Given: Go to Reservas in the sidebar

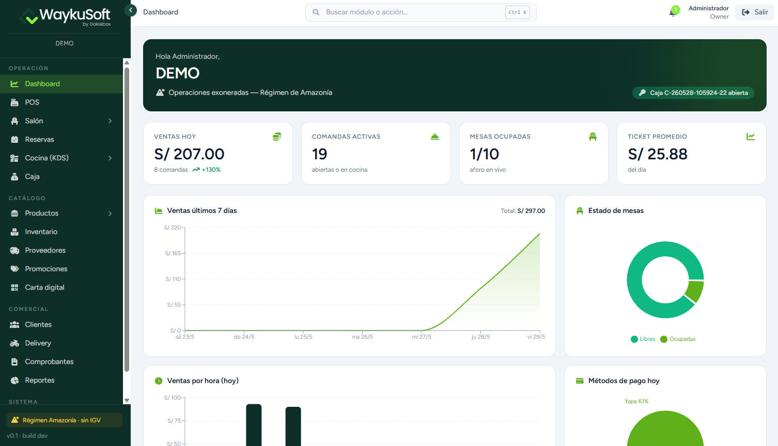Looking at the screenshot, I should coord(61,140).
